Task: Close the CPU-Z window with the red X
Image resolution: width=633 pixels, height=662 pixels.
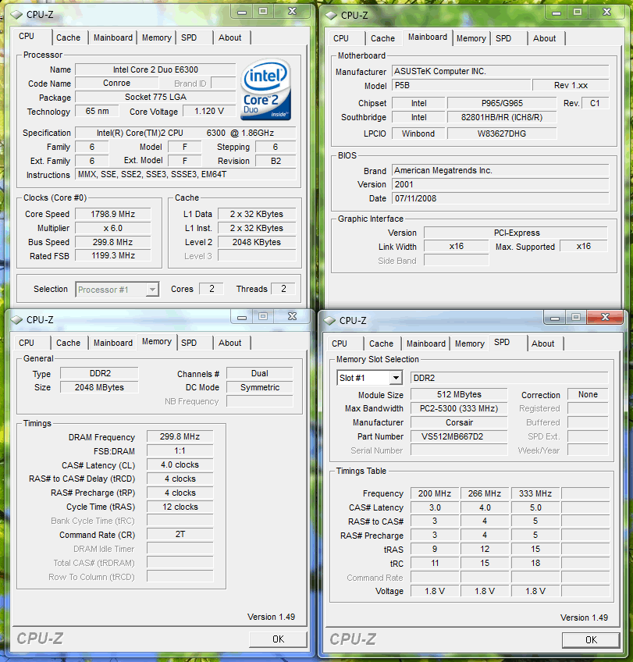Action: pyautogui.click(x=605, y=317)
